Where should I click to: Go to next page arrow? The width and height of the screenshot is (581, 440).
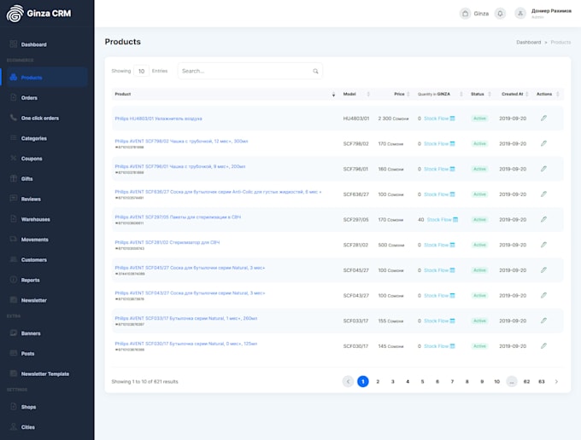point(556,381)
